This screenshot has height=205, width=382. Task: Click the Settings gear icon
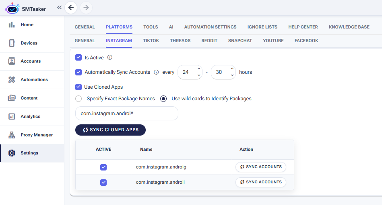(12, 153)
